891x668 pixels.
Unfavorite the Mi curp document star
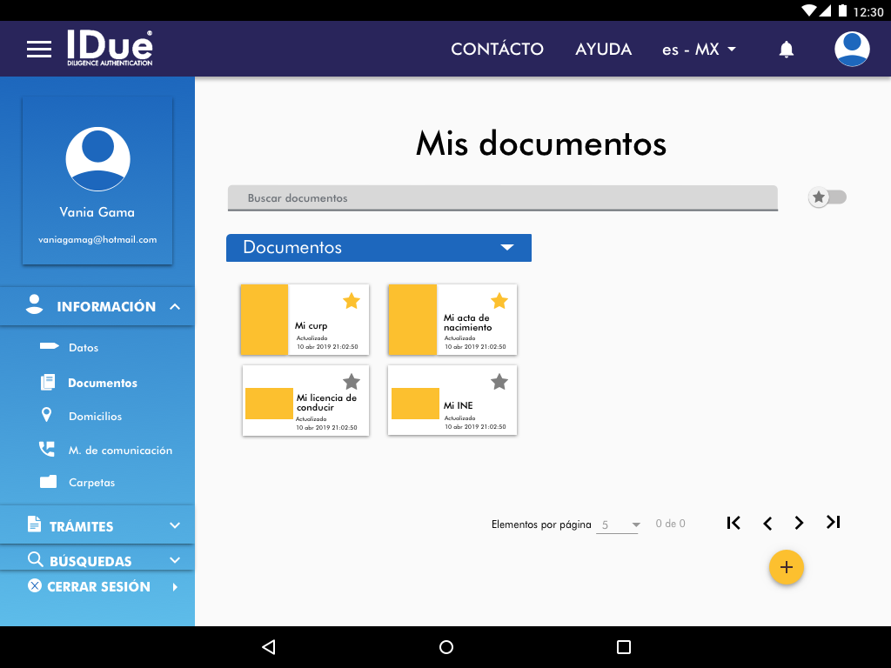[x=351, y=301]
